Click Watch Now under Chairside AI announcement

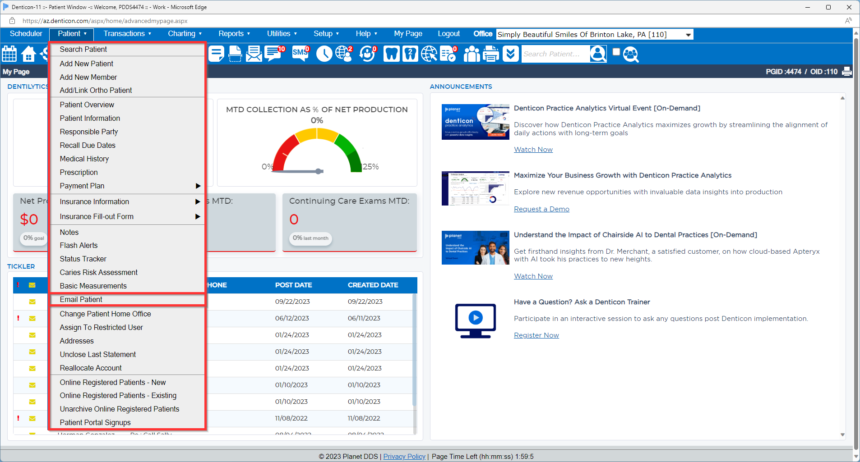click(533, 276)
